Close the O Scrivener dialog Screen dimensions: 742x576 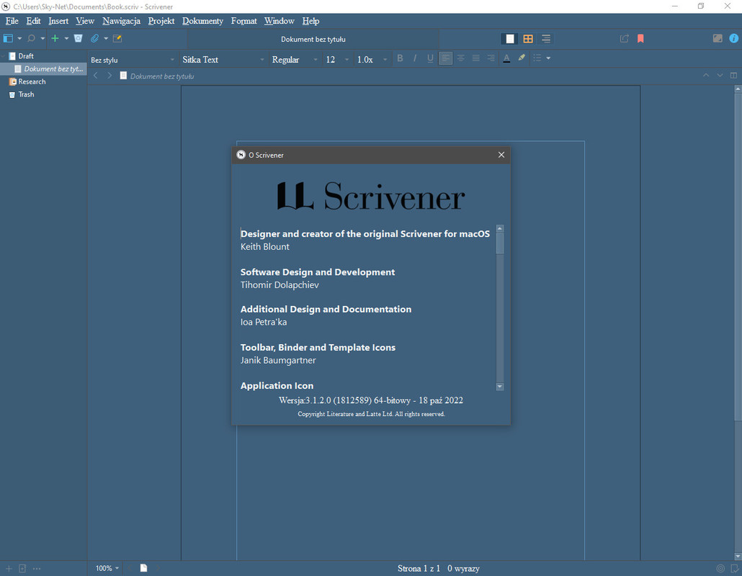[501, 155]
